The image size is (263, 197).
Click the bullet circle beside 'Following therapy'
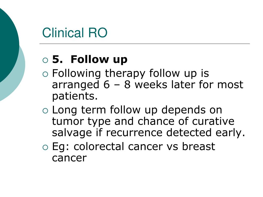[x=45, y=74]
